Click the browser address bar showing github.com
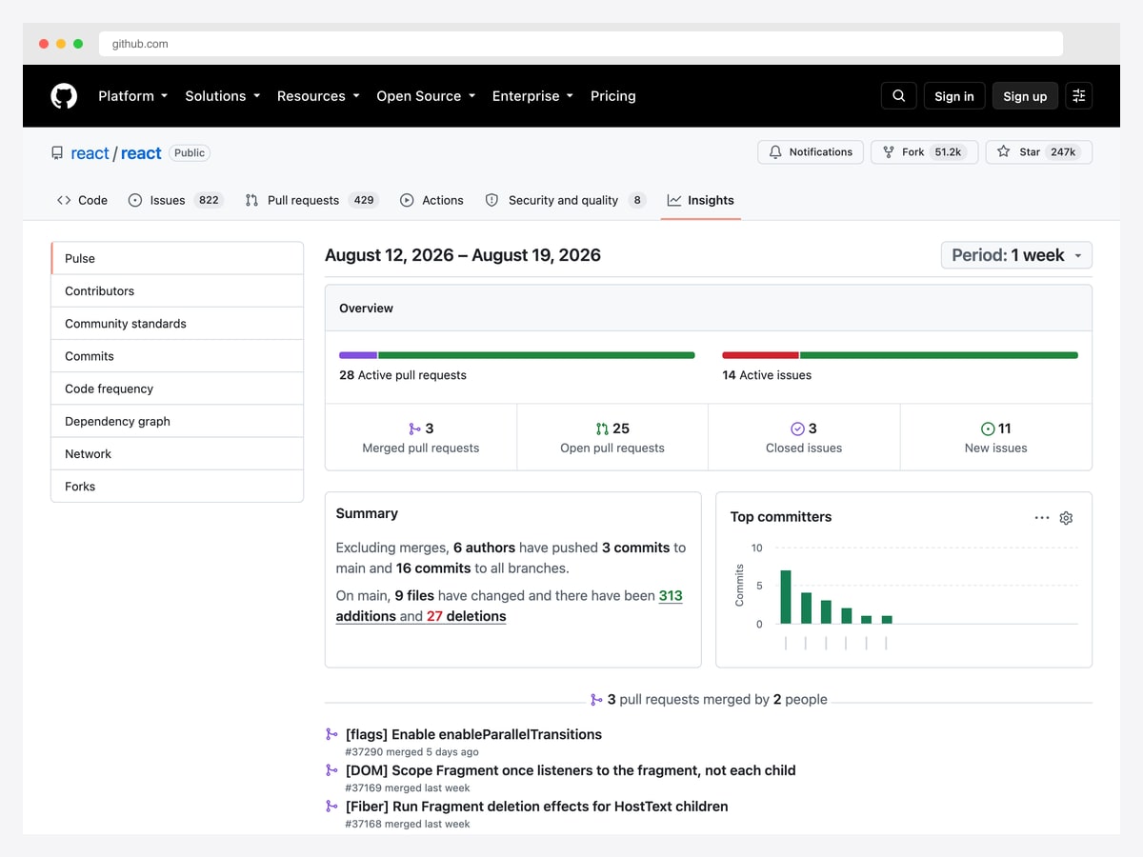 click(581, 44)
